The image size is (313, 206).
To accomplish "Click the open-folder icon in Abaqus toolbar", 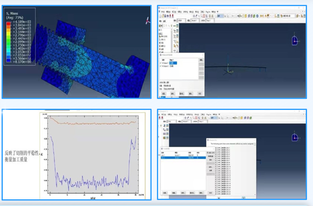I will [163, 16].
